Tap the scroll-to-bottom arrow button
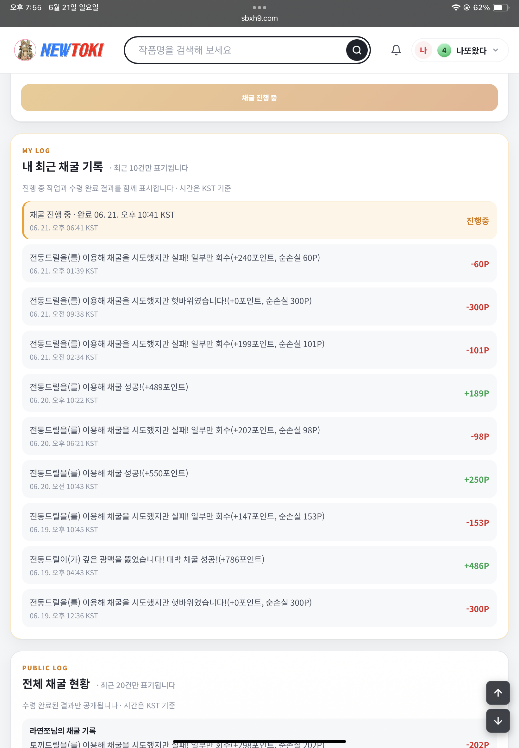 coord(497,720)
